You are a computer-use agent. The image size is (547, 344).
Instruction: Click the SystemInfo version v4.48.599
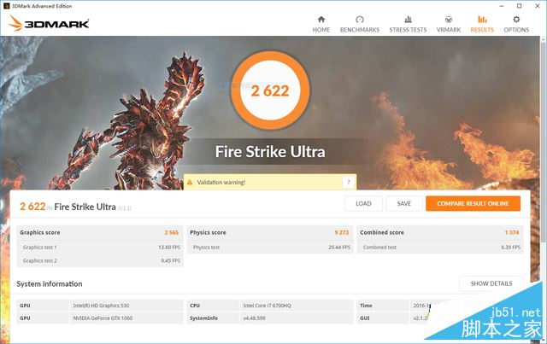click(x=254, y=318)
